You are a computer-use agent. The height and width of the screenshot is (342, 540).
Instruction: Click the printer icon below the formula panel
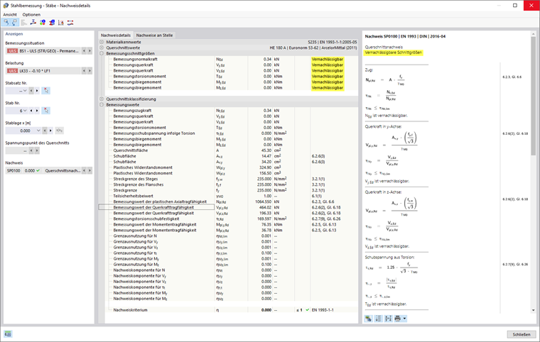pos(398,319)
